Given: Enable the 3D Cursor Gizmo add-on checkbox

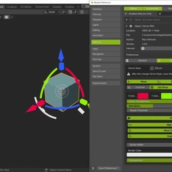Looking at the screenshot, I should pos(131,20).
